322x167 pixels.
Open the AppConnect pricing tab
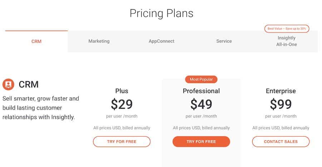161,41
